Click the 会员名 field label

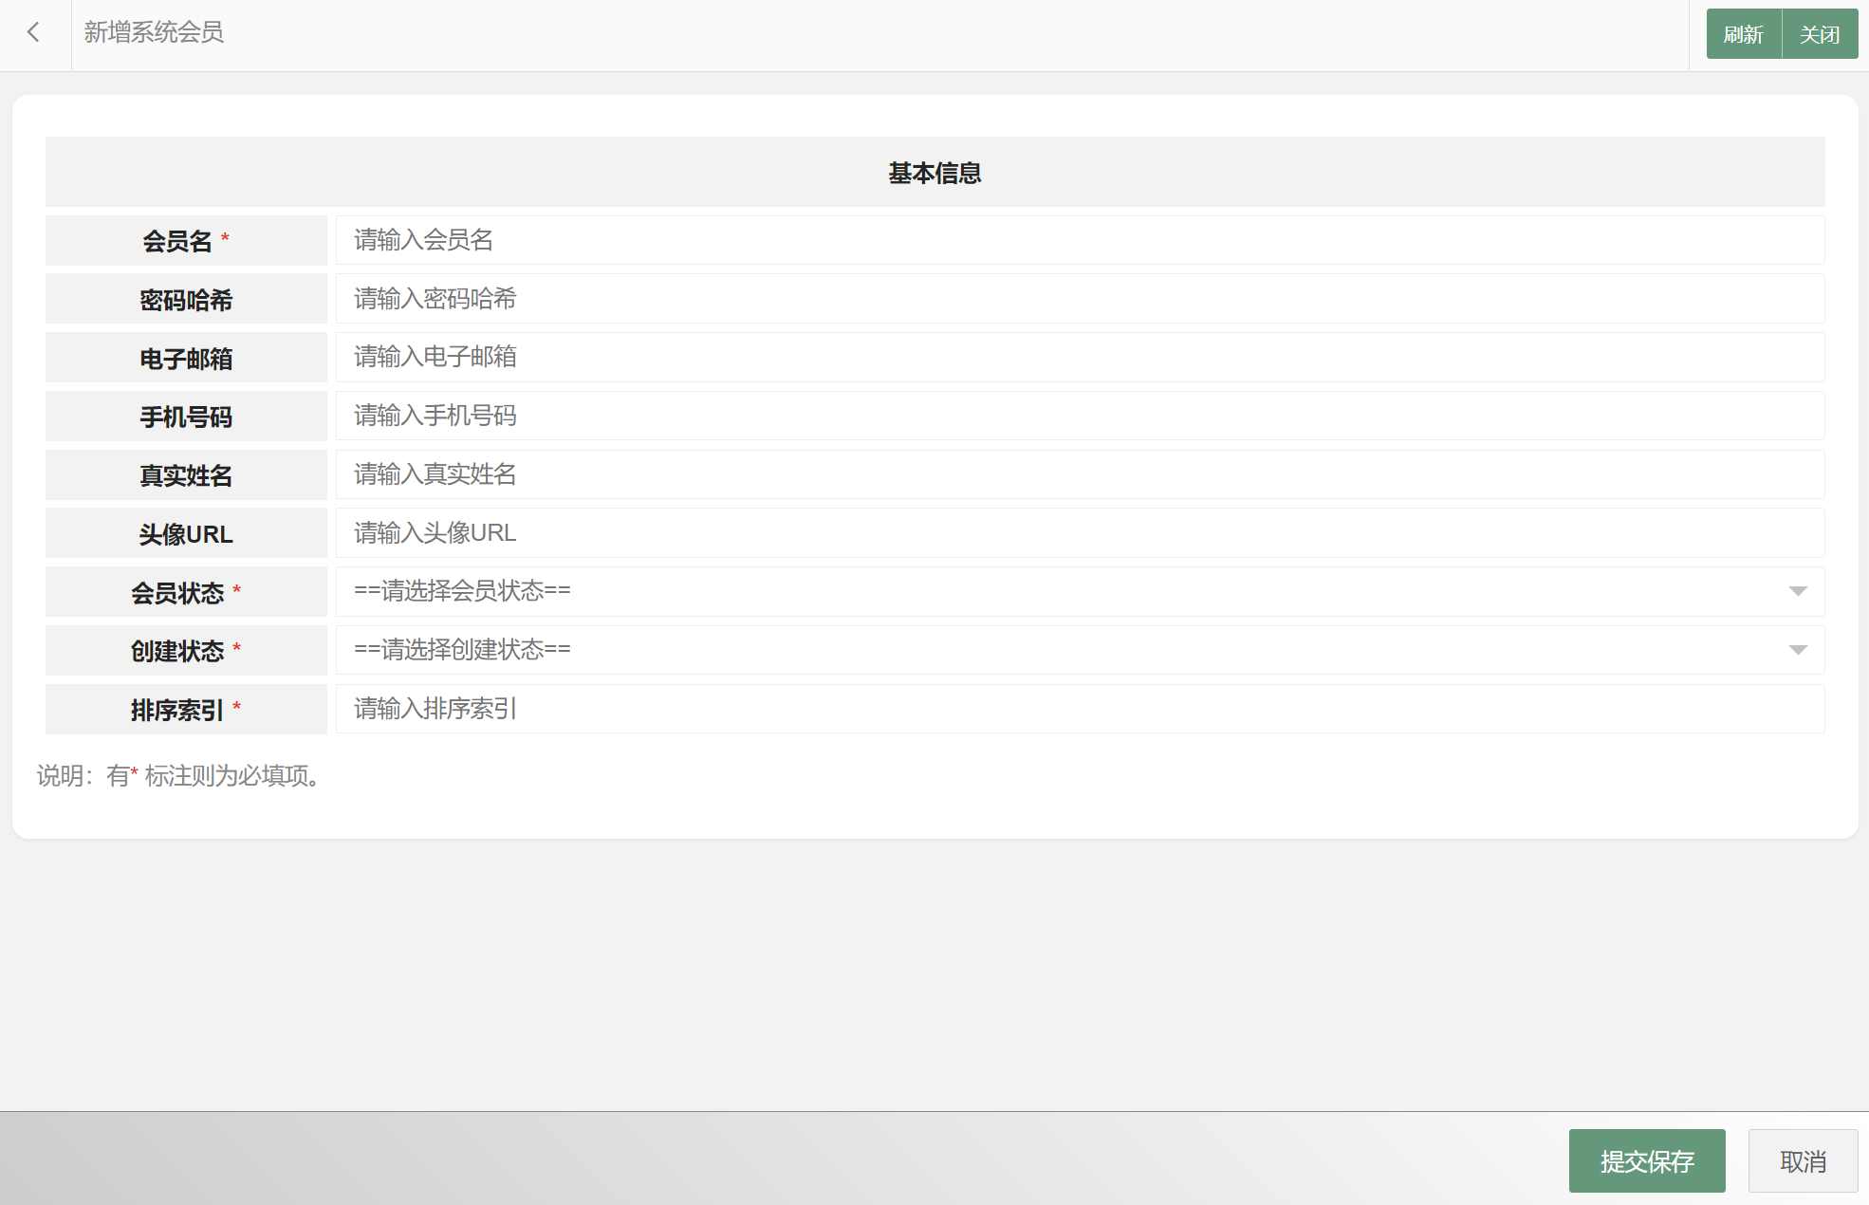(177, 241)
